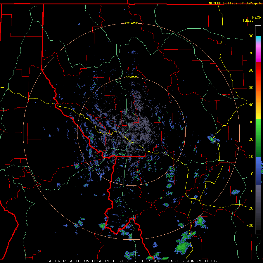Click the 50 NMI range ring label
Viewport: 263px width, 263px height.
tap(131, 77)
